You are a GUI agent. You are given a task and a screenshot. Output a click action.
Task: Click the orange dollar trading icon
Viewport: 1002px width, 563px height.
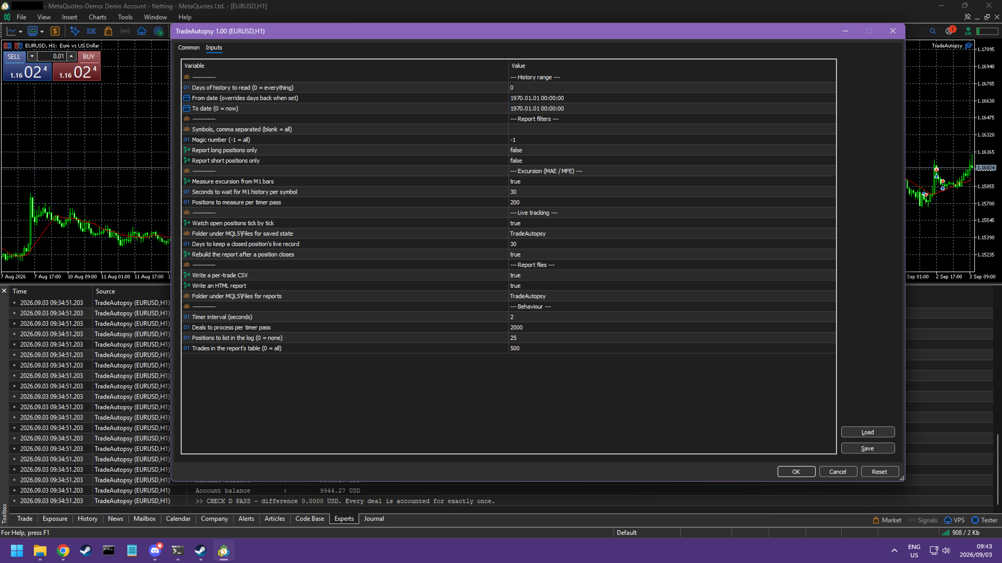(55, 31)
